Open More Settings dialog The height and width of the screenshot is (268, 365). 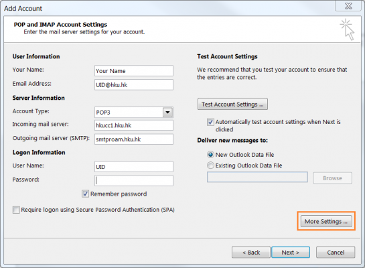click(326, 221)
